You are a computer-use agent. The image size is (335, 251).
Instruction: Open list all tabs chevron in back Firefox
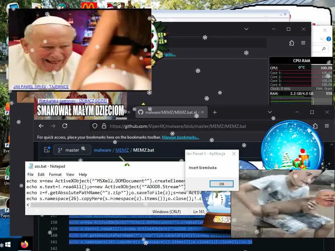246,29
